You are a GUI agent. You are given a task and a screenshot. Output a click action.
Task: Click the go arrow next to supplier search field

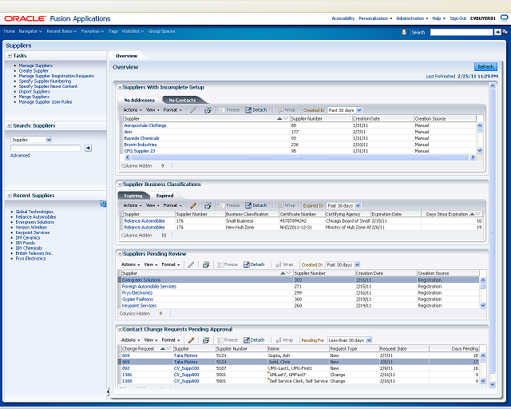click(88, 148)
